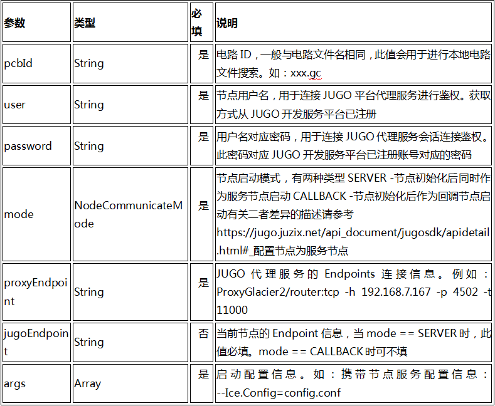Click the password parameter name
Screen dimensions: 495x406
point(28,146)
